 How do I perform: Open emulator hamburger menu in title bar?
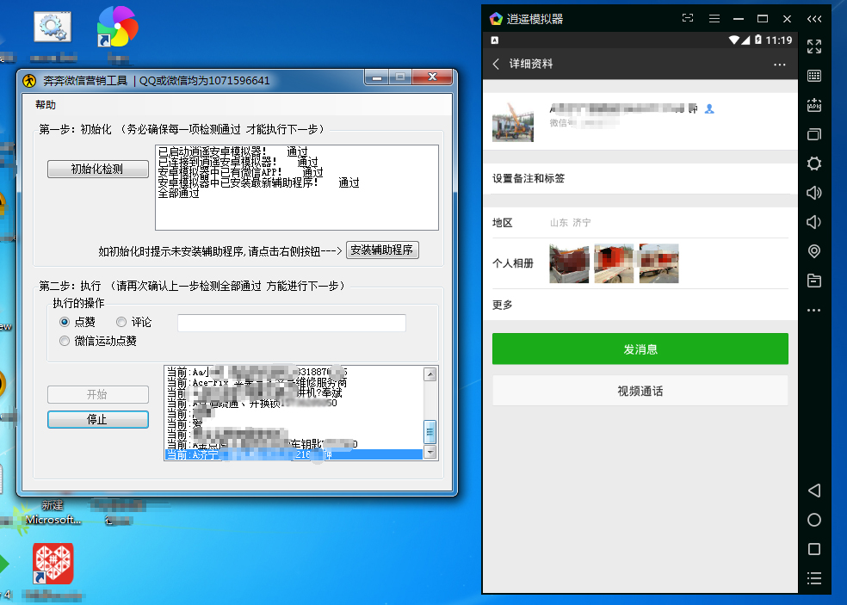pos(714,18)
